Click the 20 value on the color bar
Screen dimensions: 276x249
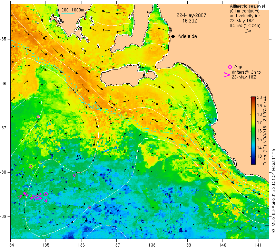(x=259, y=98)
